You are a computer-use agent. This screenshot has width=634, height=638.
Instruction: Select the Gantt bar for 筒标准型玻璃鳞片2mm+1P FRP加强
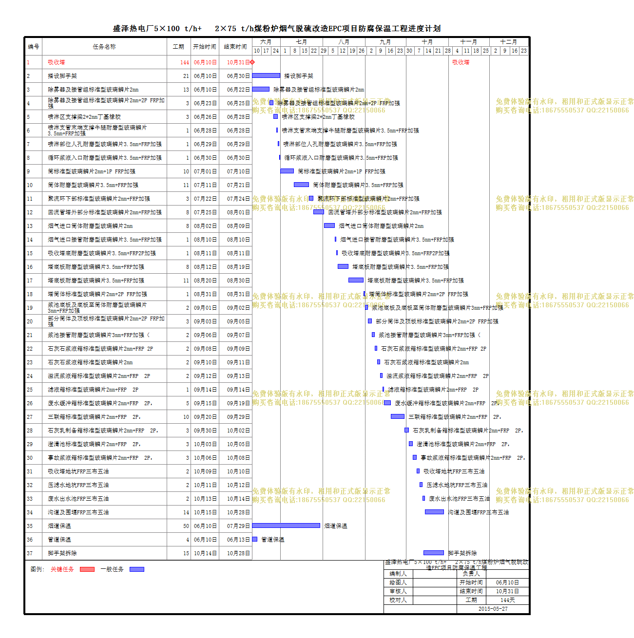coord(287,171)
